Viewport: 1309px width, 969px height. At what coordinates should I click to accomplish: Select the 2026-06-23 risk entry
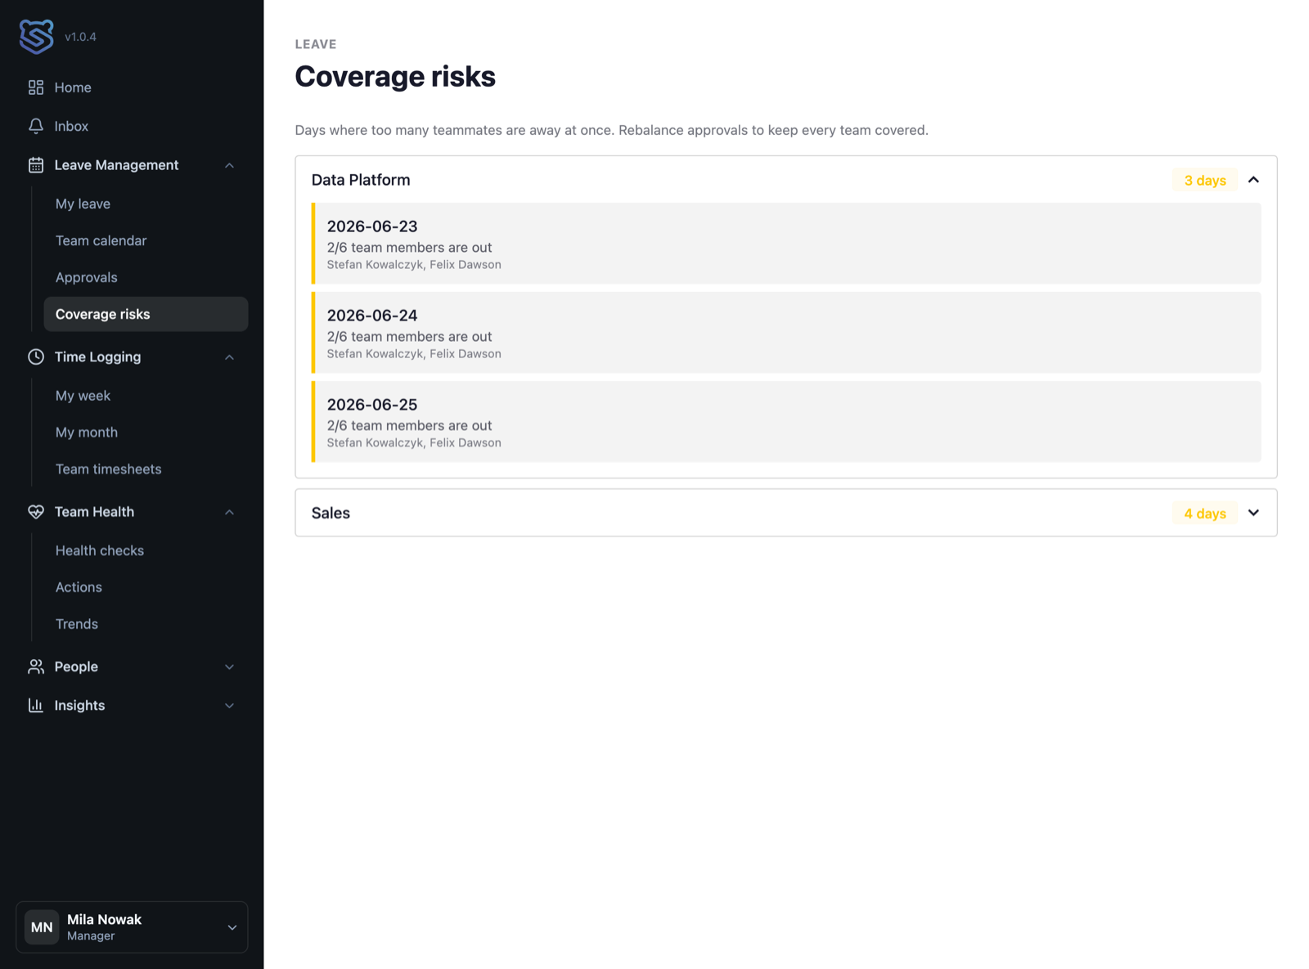coord(786,244)
